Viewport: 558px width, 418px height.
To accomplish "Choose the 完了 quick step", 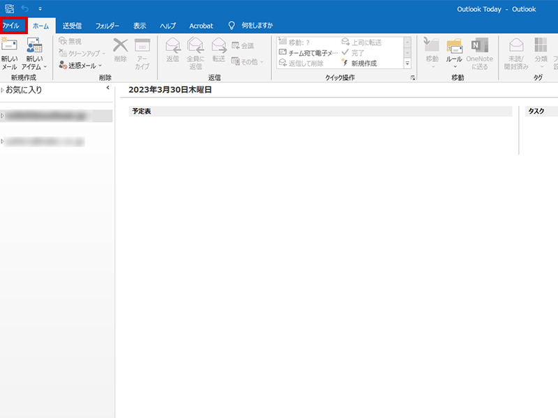I will click(353, 53).
